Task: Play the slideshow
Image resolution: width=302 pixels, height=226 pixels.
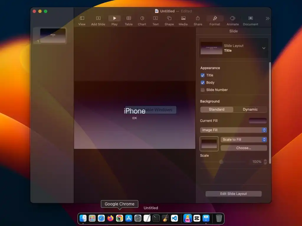Action: [x=114, y=21]
